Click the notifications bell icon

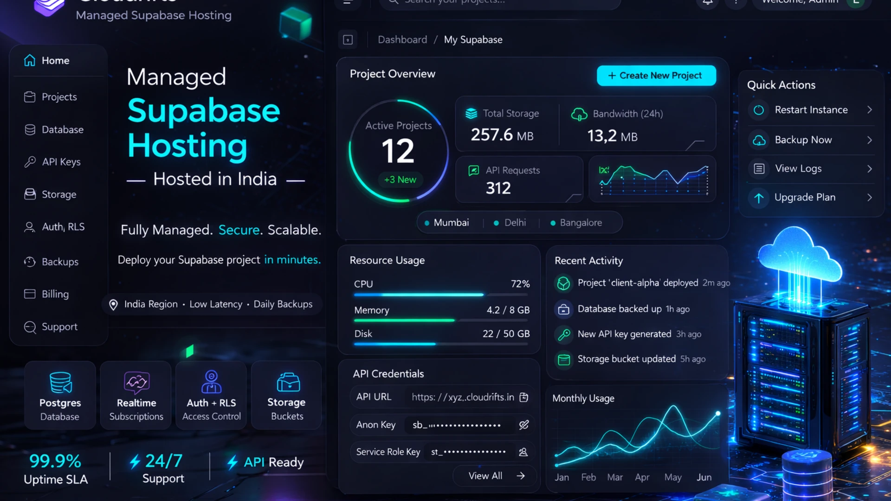coord(707,2)
